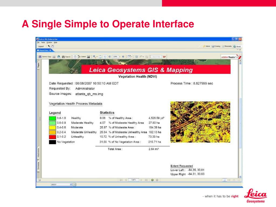
Task: Open the Metadata perspective
Action: pos(227,46)
